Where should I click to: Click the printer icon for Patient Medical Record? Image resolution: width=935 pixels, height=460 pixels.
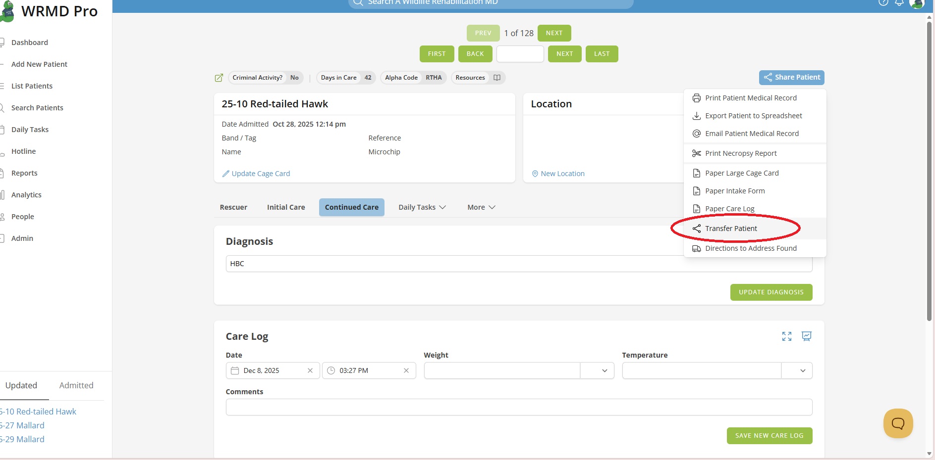point(697,98)
